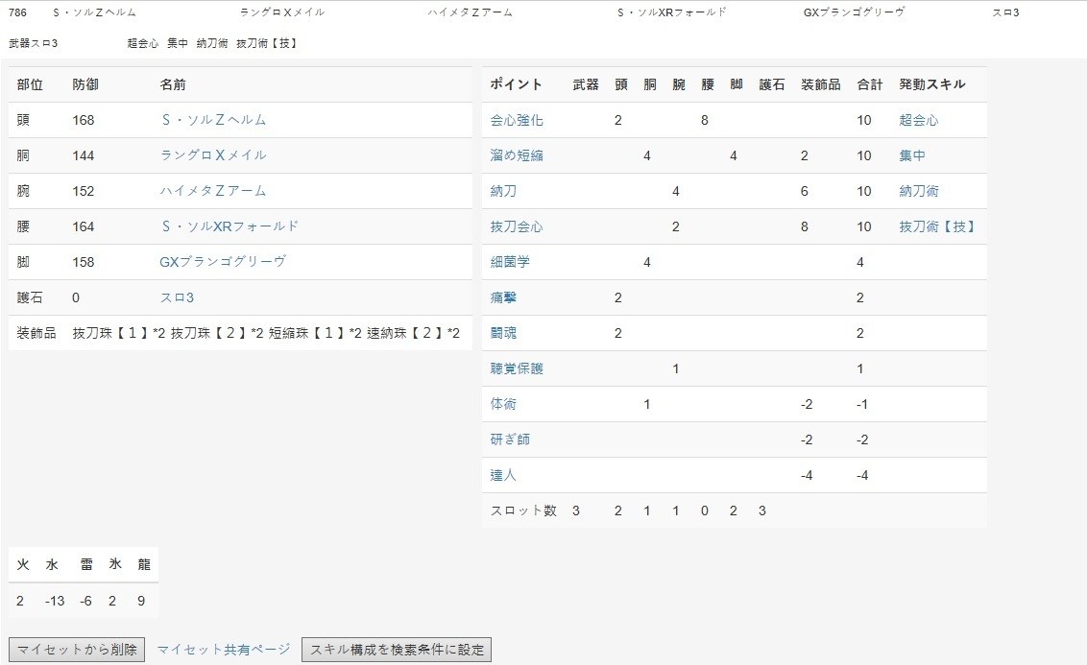
Task: Click the 抜刀会心 skill point link
Action: click(517, 226)
